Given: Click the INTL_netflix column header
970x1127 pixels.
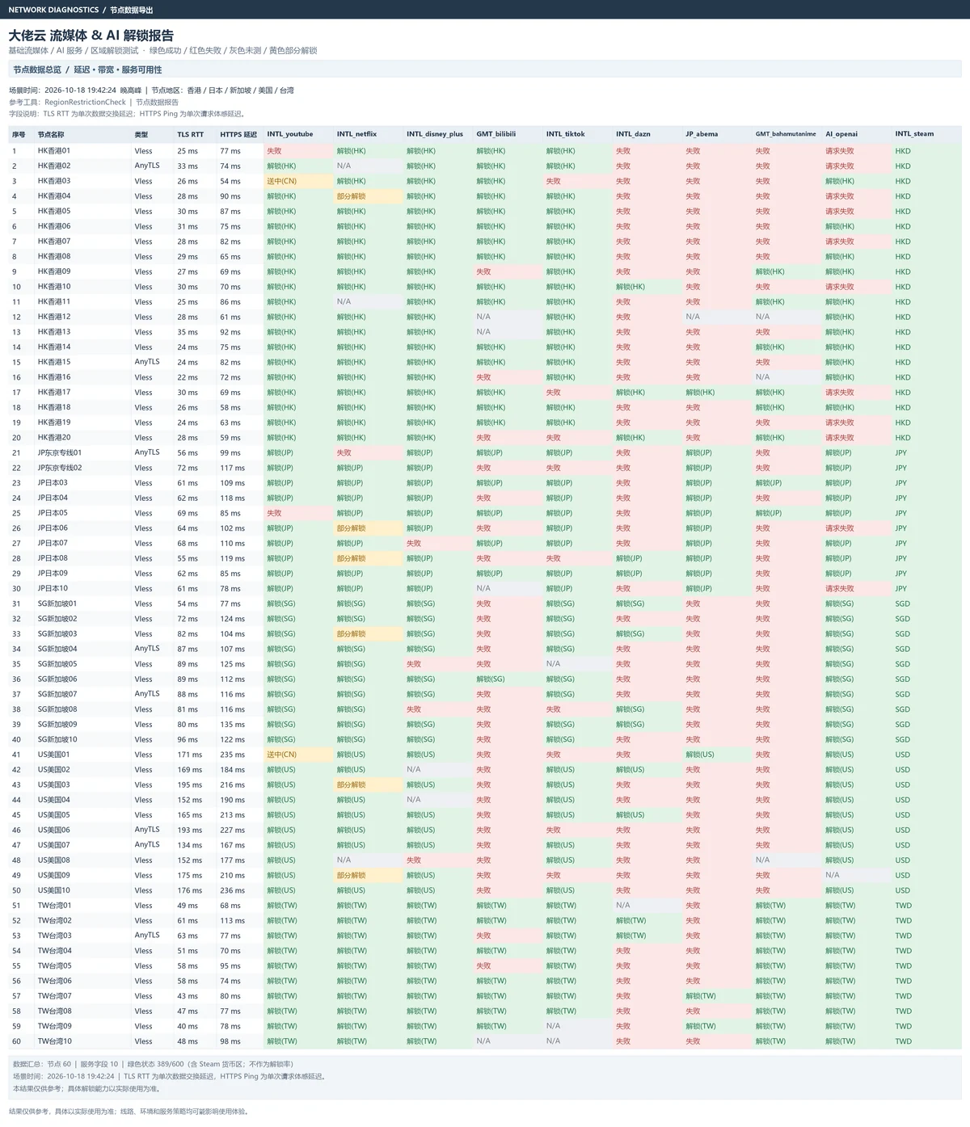Looking at the screenshot, I should 356,134.
